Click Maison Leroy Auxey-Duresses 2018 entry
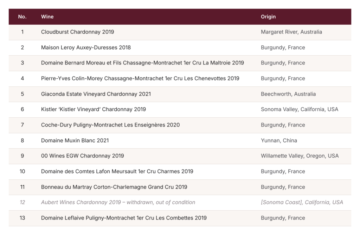 pos(86,48)
